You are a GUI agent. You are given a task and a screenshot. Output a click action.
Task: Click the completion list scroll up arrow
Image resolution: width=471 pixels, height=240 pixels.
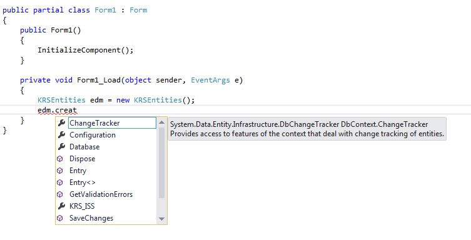[x=161, y=122]
